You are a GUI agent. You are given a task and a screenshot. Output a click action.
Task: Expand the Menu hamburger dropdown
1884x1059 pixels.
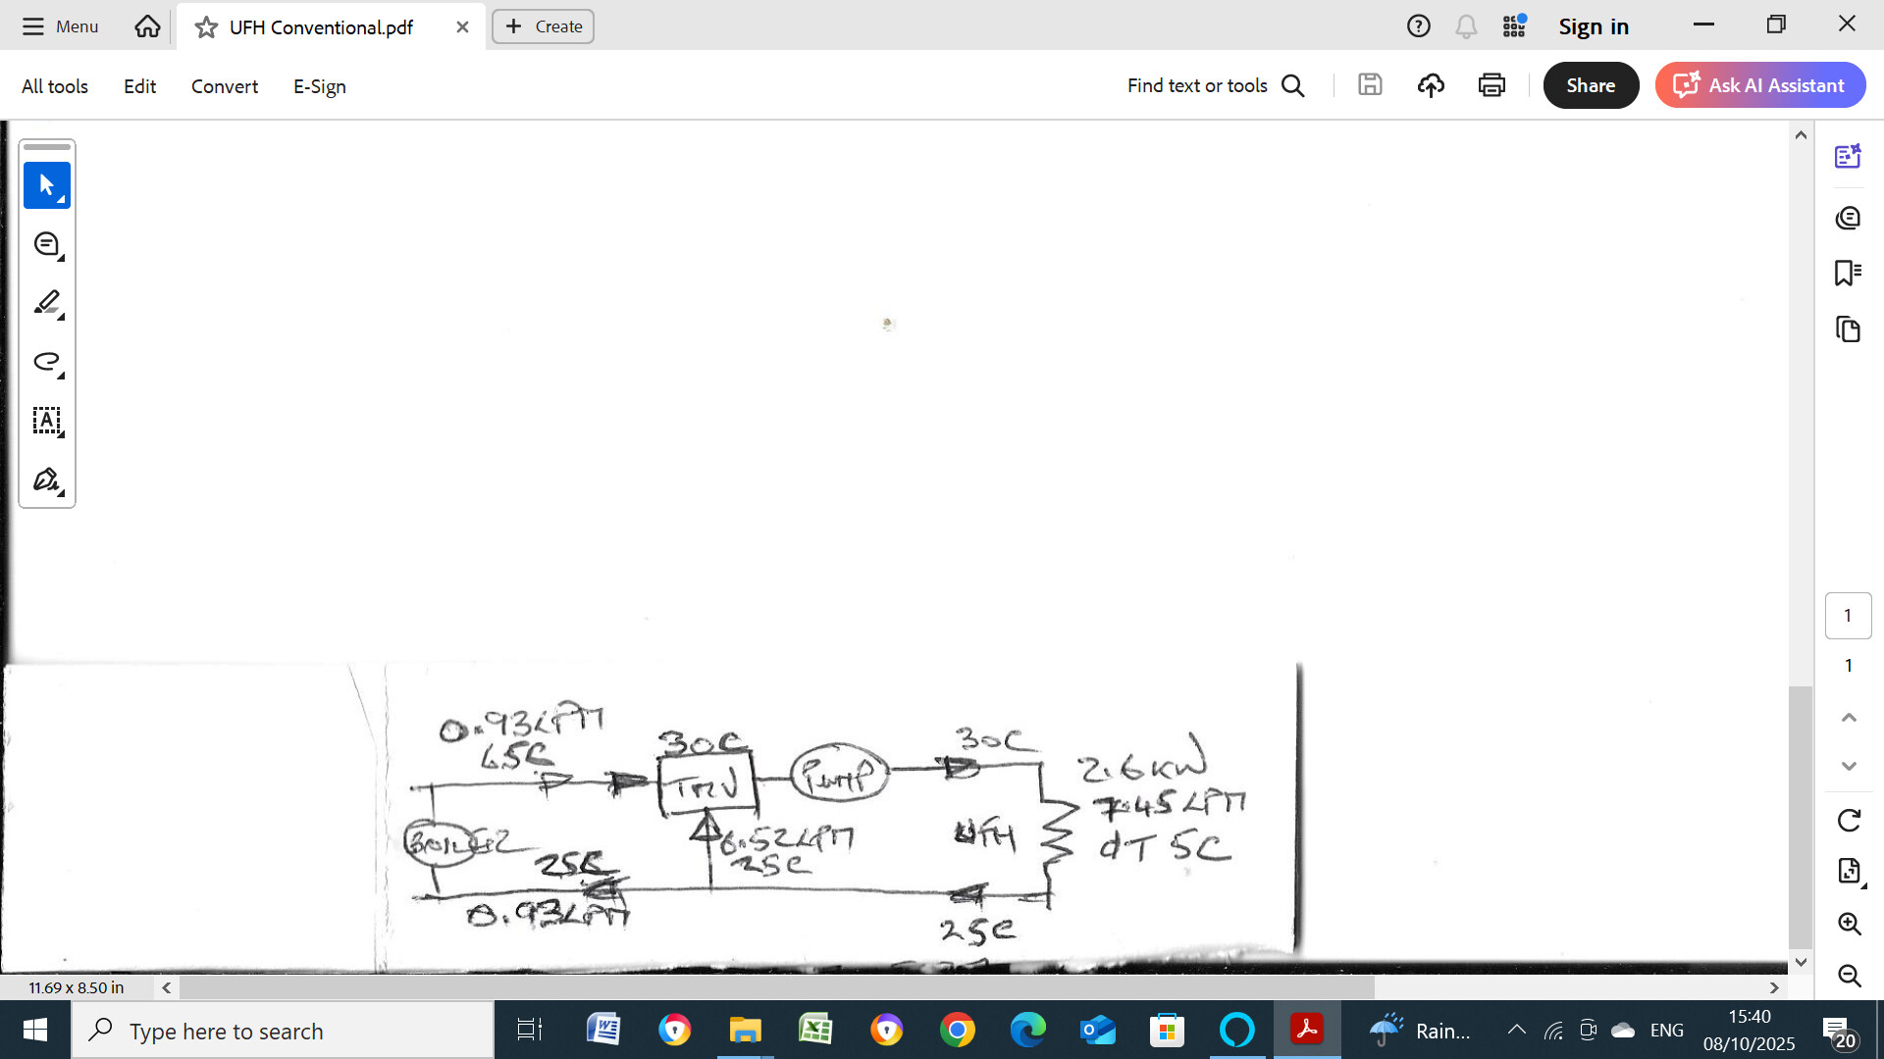tap(61, 26)
